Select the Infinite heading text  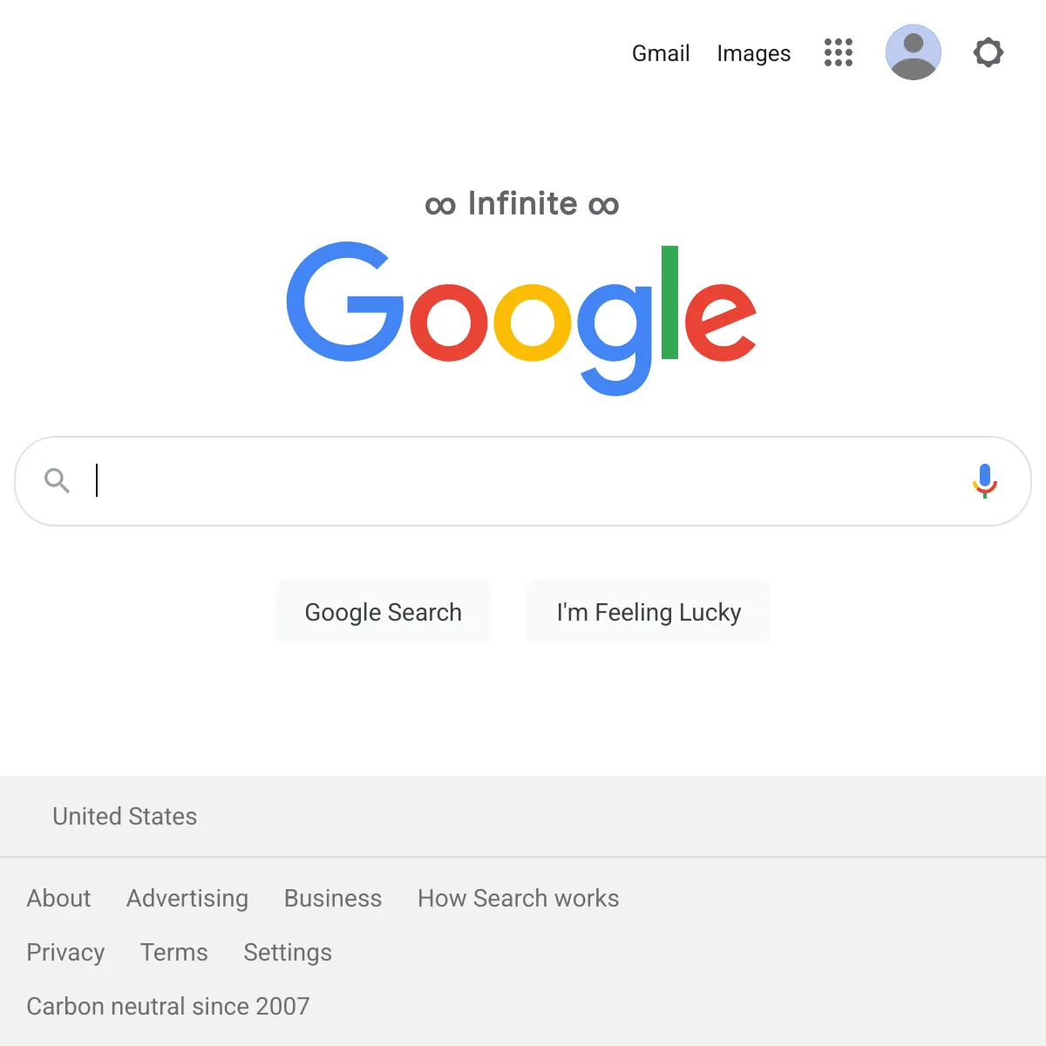tap(522, 203)
